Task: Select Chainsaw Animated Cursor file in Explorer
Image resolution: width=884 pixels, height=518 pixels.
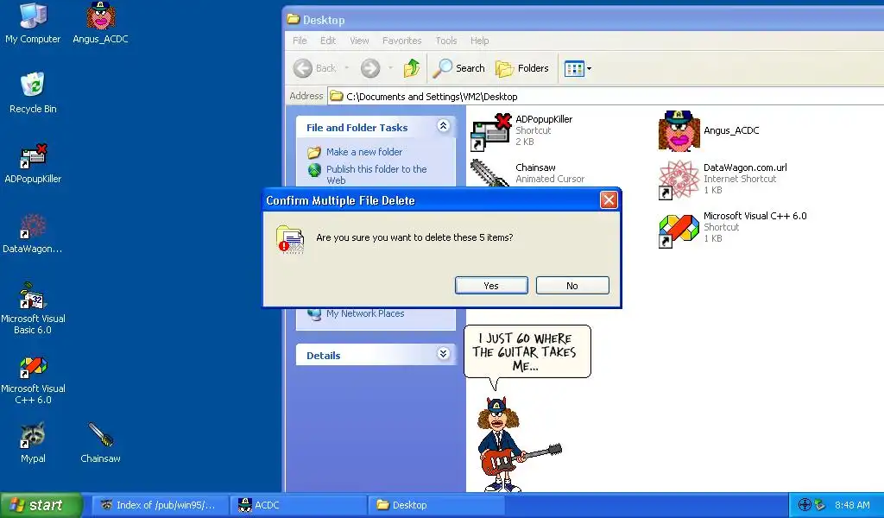Action: [527, 173]
